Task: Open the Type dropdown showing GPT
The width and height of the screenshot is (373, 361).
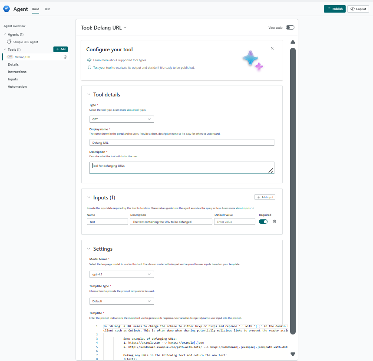Action: click(122, 119)
